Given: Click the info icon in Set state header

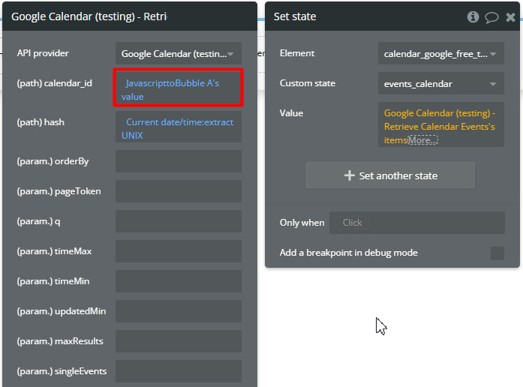Looking at the screenshot, I should [x=473, y=16].
